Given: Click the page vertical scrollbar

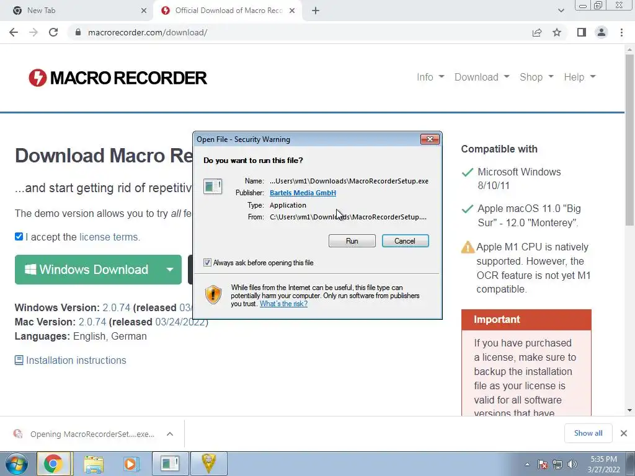Looking at the screenshot, I should tap(629, 139).
